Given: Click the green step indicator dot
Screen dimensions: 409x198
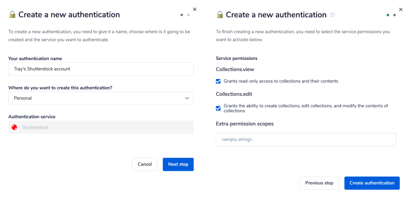Looking at the screenshot, I should [x=388, y=15].
